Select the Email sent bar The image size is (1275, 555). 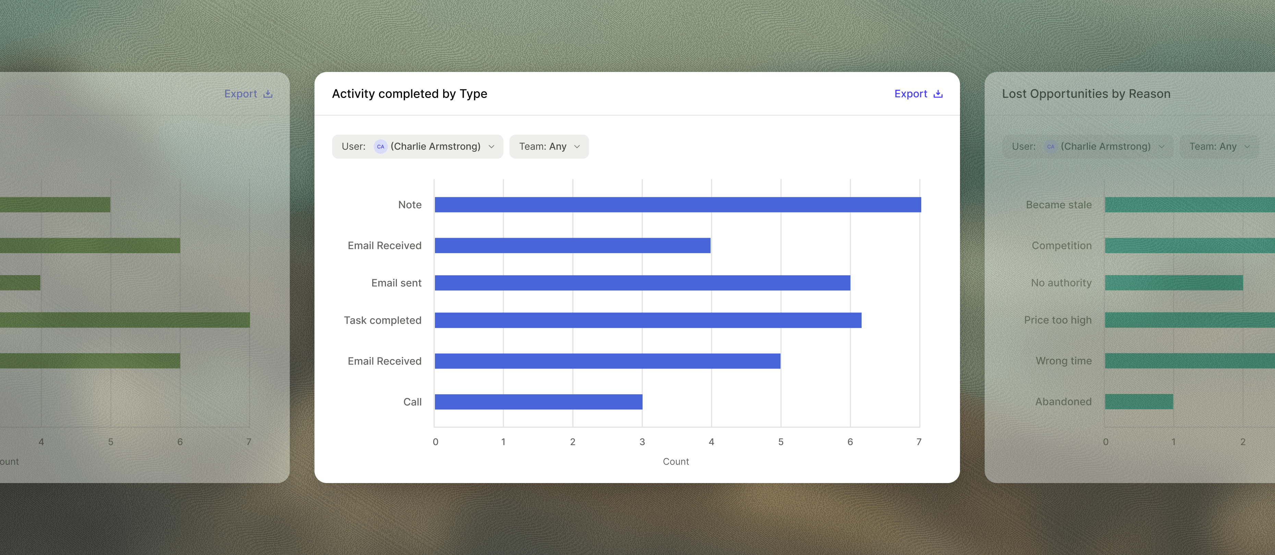click(642, 283)
